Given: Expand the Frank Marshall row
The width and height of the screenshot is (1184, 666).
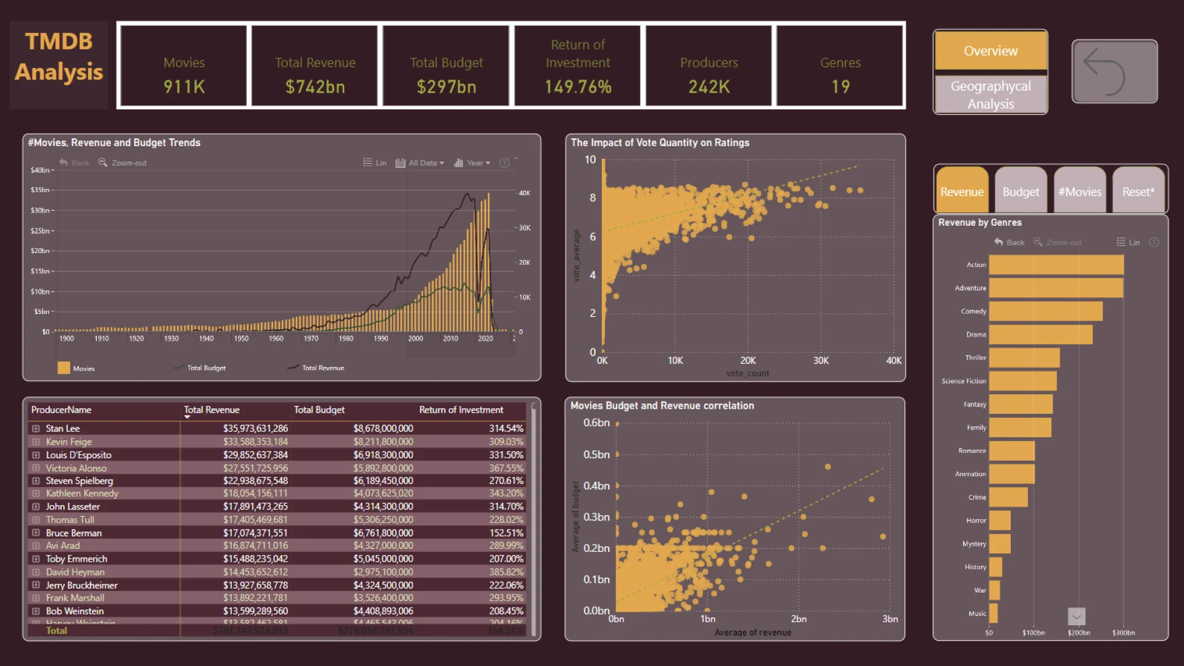Looking at the screenshot, I should pos(36,598).
